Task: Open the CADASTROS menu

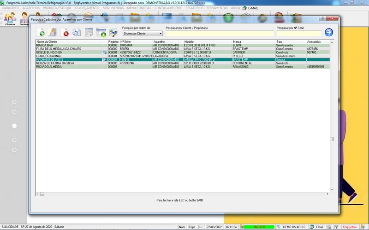Action: tap(11, 8)
